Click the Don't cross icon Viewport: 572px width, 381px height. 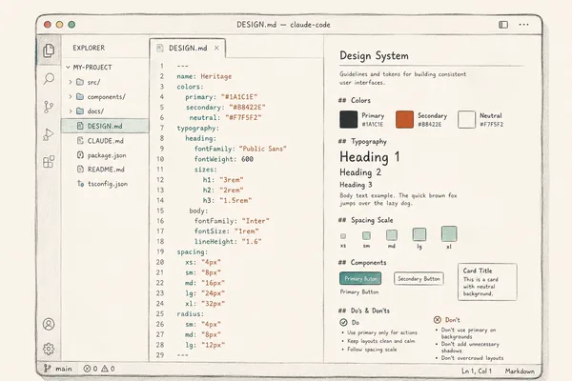(437, 320)
